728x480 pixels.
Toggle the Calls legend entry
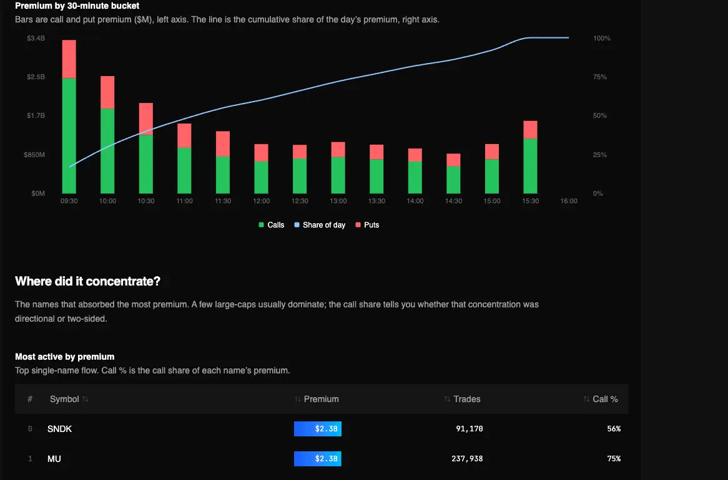tap(271, 225)
